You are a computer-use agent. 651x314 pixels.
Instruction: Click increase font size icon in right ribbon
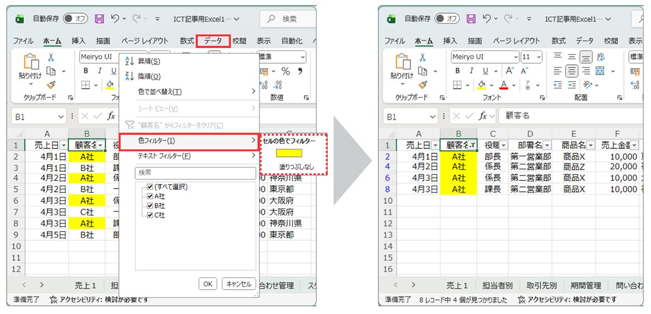[x=509, y=71]
